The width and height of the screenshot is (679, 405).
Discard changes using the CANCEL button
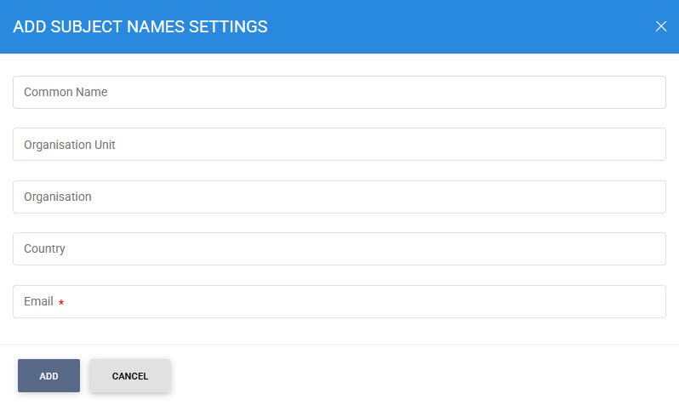pyautogui.click(x=130, y=376)
